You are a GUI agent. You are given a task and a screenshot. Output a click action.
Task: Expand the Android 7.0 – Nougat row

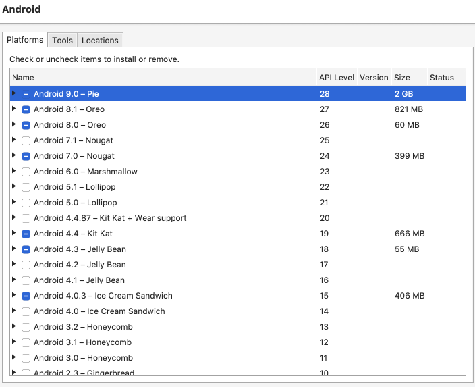(13, 155)
